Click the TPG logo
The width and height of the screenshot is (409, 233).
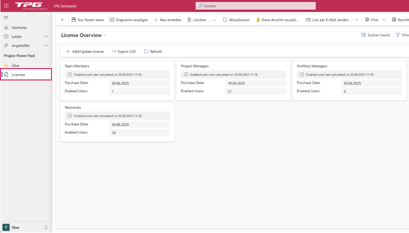tap(31, 6)
